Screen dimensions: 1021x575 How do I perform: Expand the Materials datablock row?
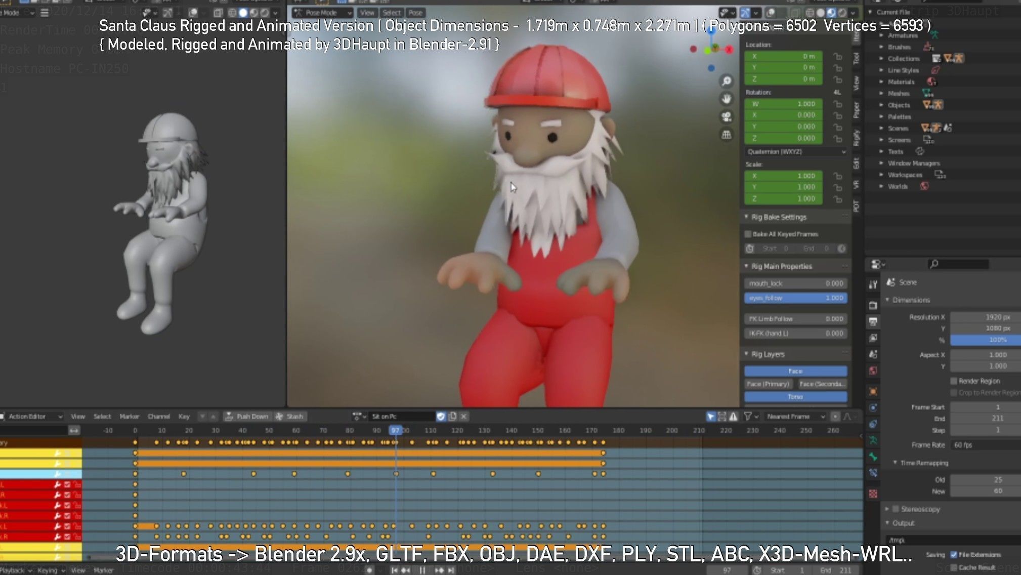coord(881,81)
